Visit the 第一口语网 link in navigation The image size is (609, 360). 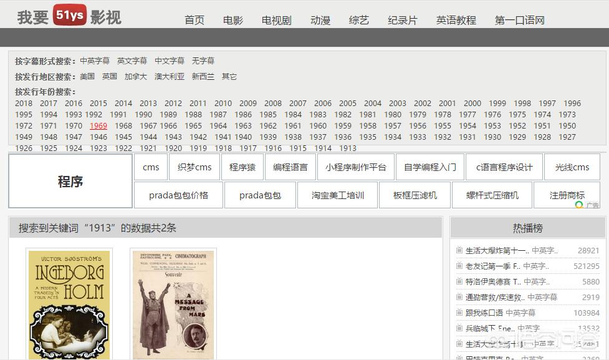[519, 20]
